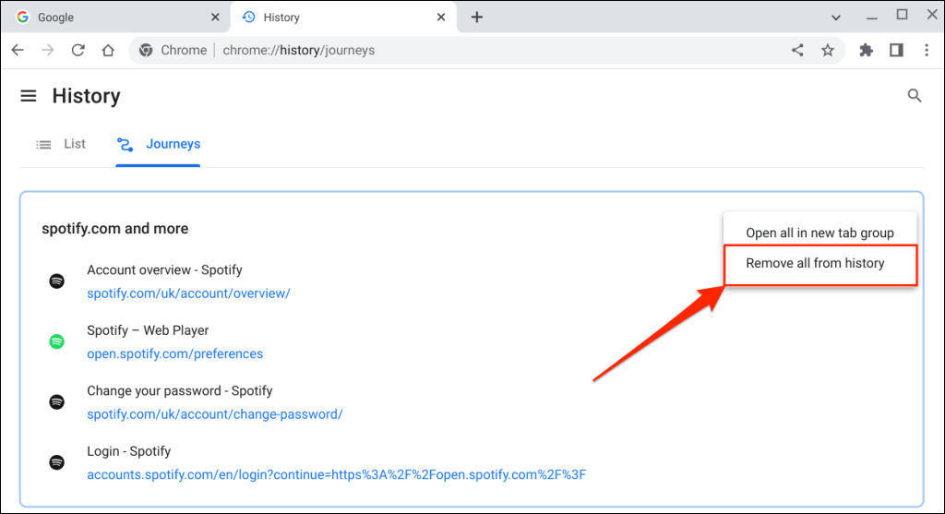Share this page using the share icon
The image size is (945, 514).
point(797,50)
